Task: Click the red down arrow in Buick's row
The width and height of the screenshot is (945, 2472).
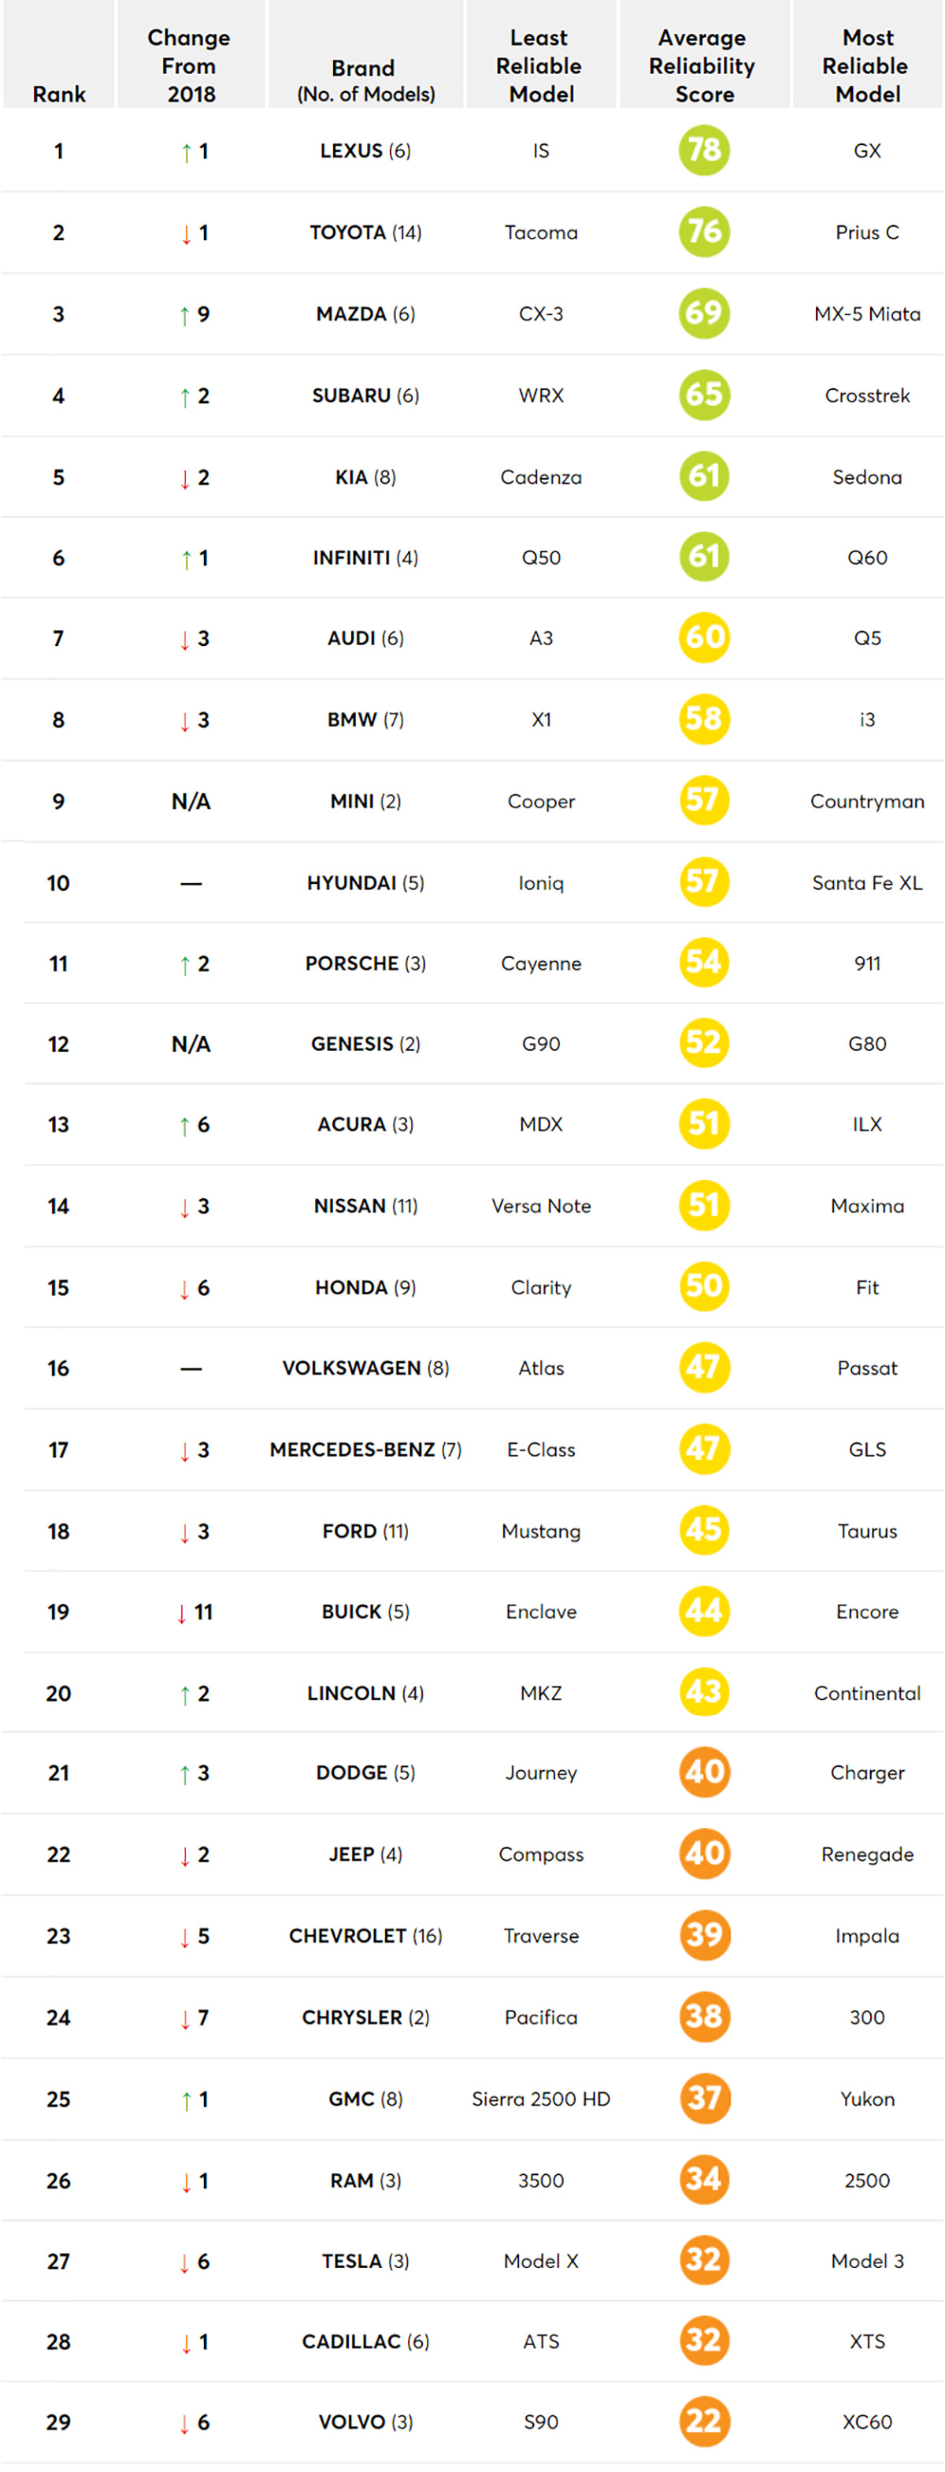Action: (181, 1613)
